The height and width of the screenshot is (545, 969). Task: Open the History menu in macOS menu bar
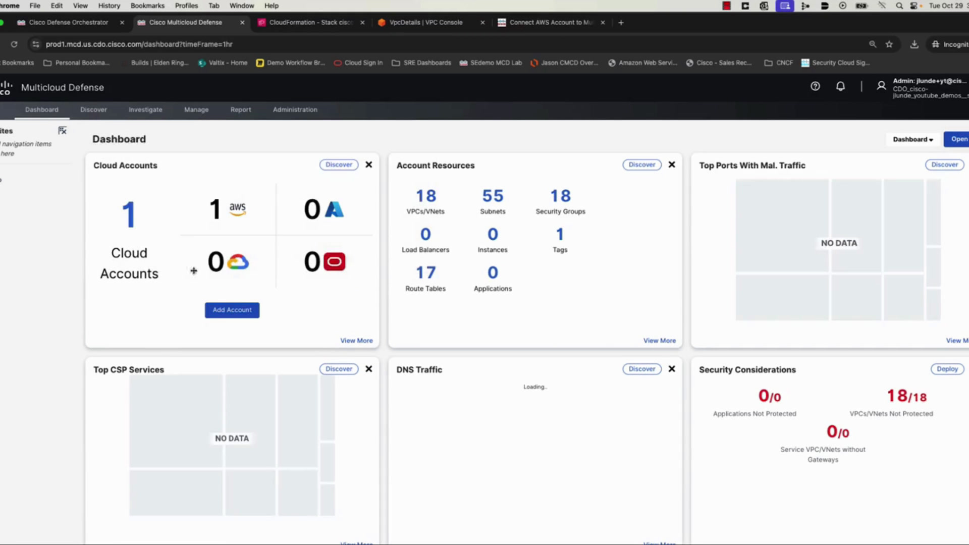[x=109, y=6]
